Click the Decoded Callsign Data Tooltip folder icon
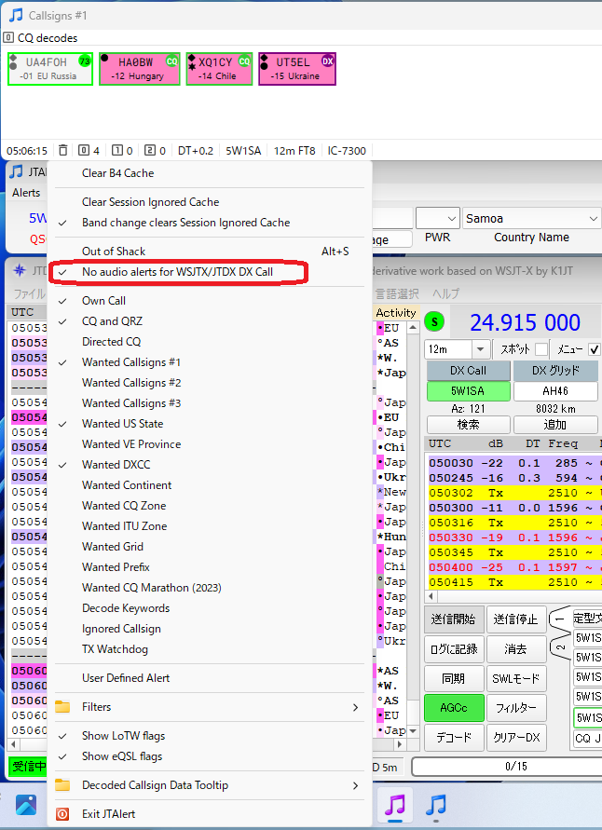 pos(62,785)
